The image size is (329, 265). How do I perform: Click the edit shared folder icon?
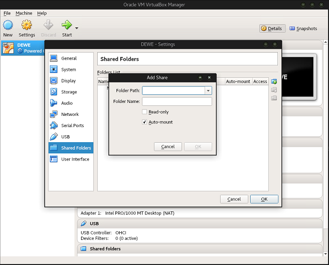point(274,90)
